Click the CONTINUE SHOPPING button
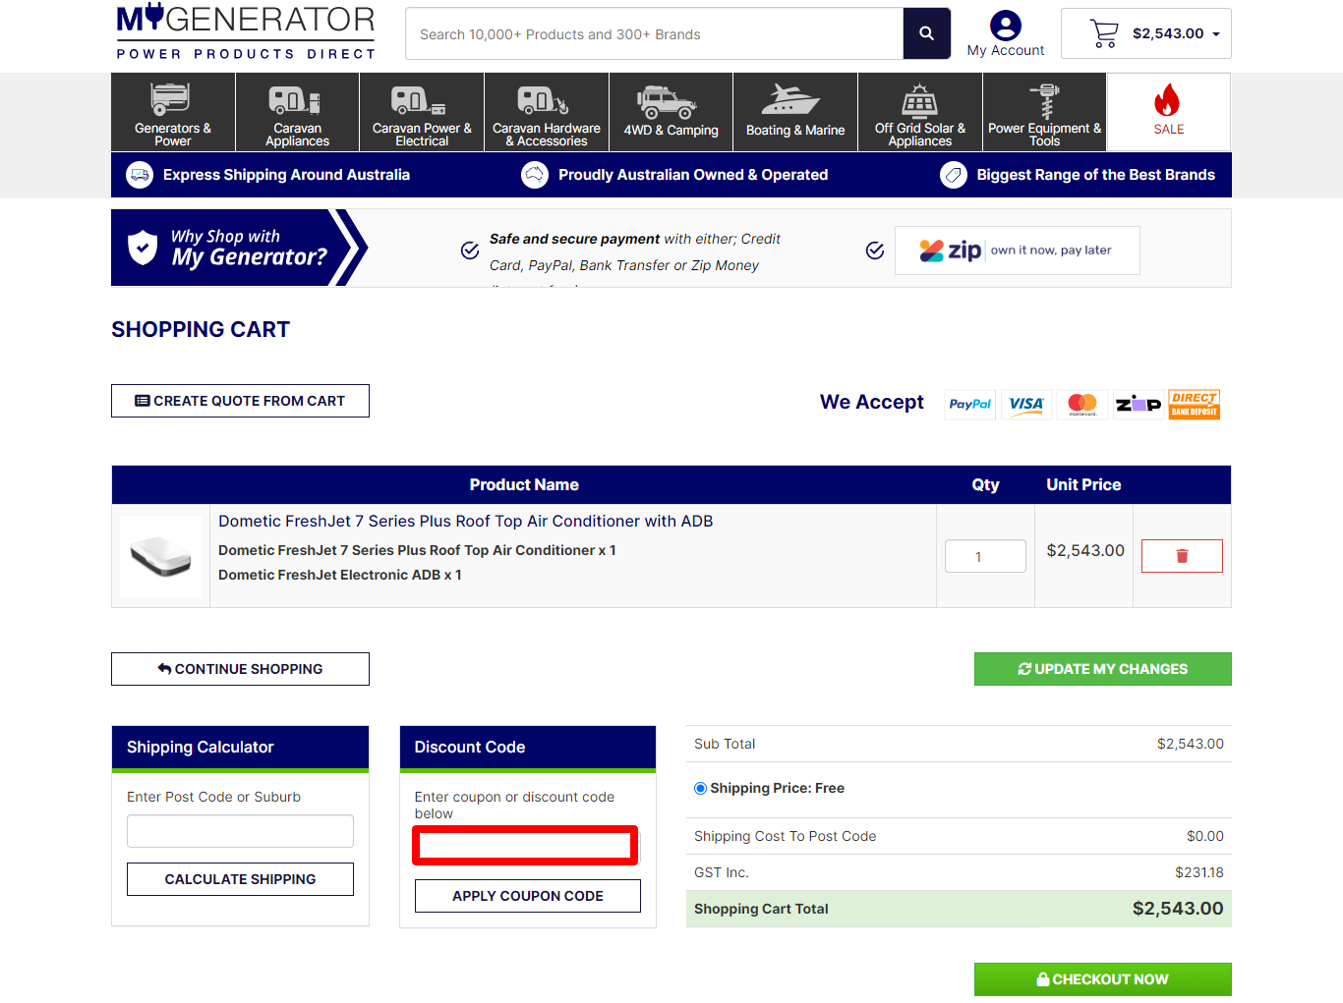The image size is (1343, 1003). 240,668
